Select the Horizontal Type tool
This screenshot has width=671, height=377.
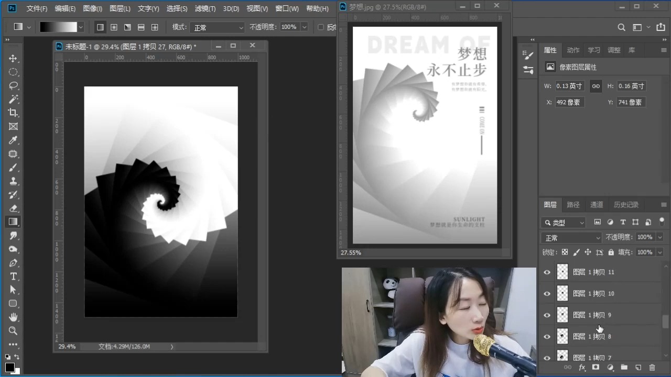click(13, 276)
